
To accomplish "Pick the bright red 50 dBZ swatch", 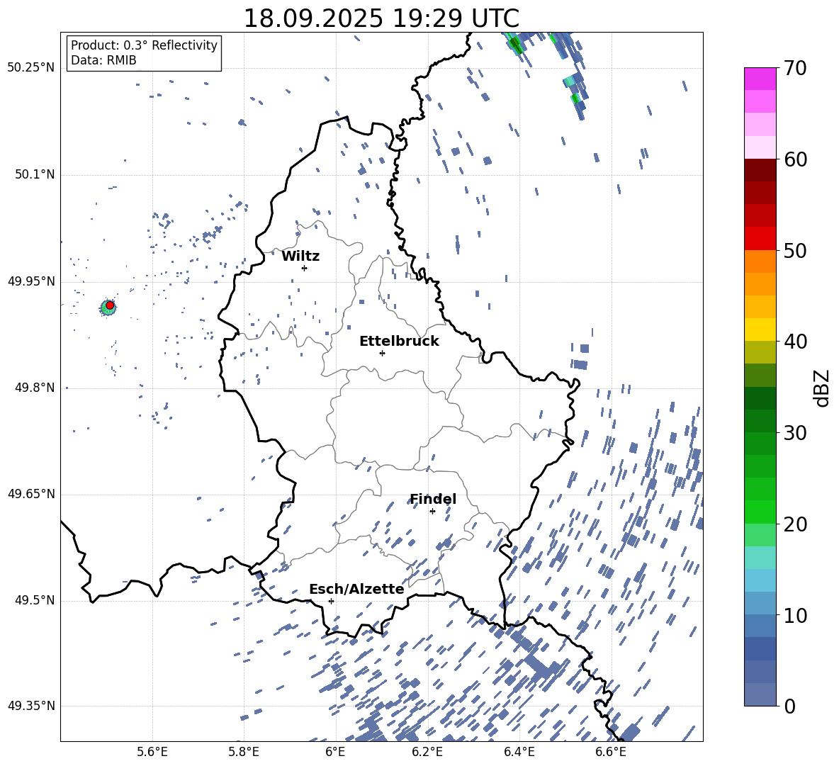I will point(760,238).
